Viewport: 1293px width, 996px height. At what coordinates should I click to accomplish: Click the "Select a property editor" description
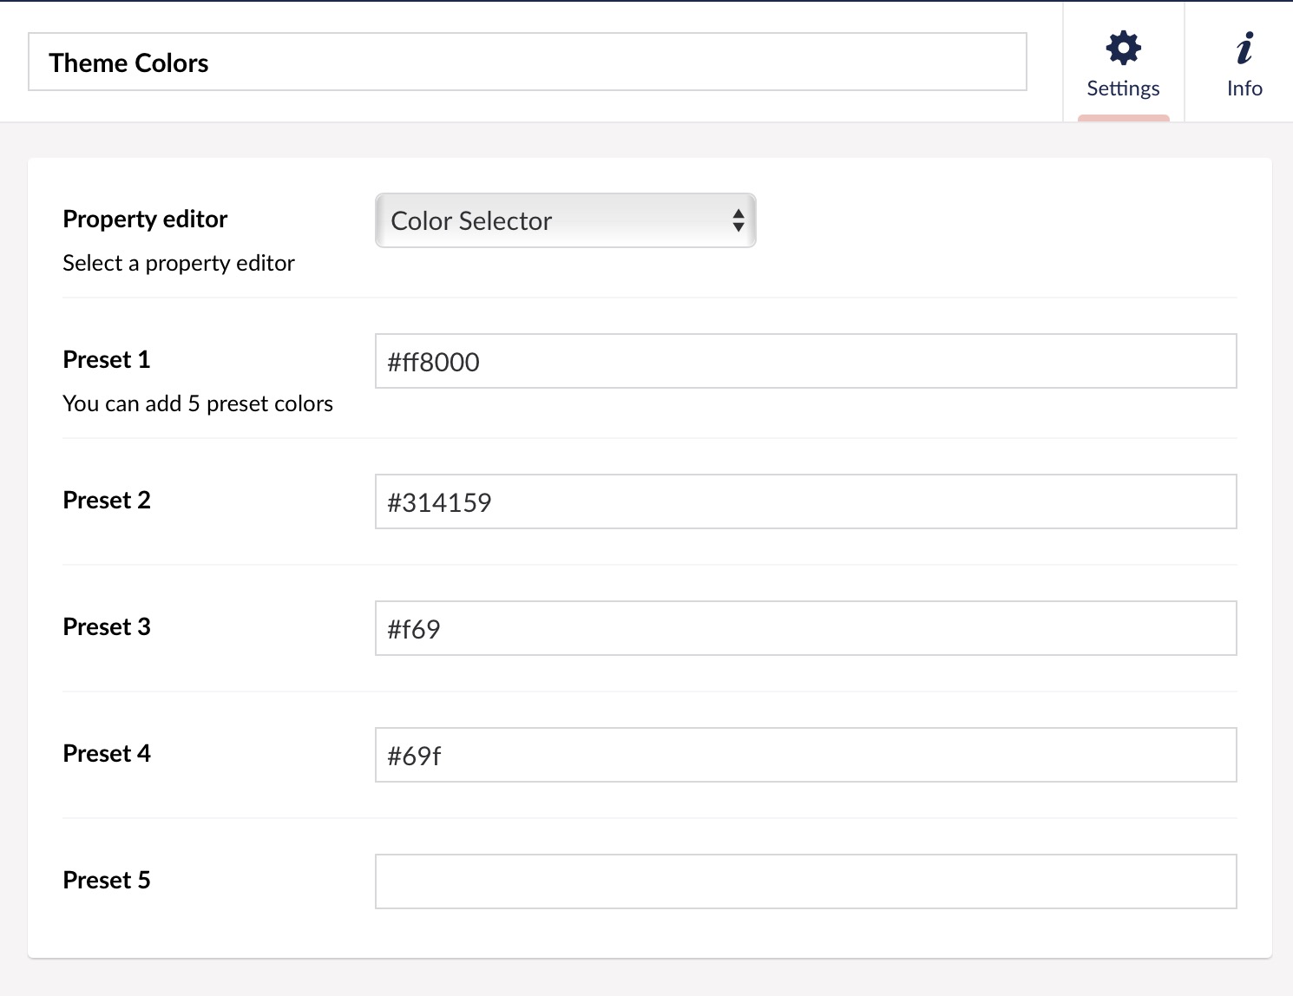tap(179, 263)
